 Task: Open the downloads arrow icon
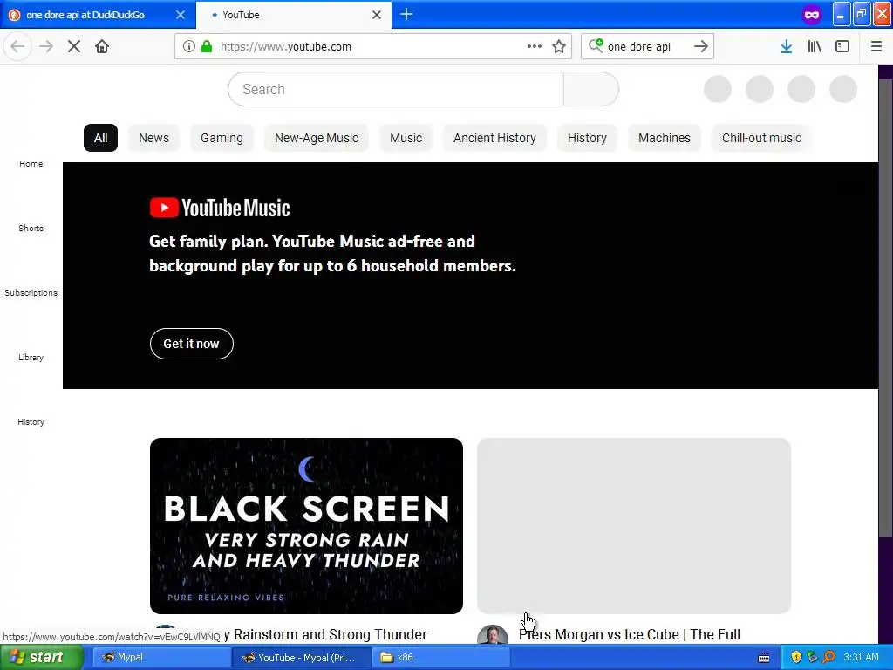pos(787,46)
